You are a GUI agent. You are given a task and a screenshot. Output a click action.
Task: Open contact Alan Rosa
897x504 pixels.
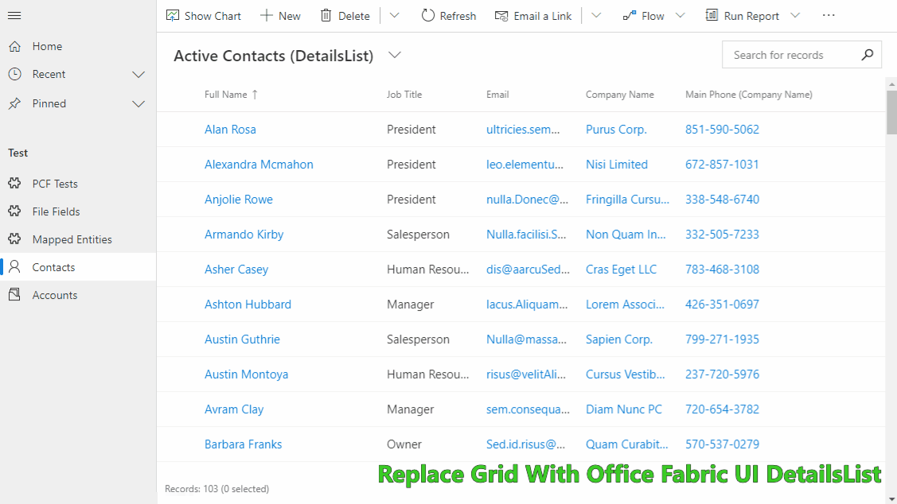click(230, 130)
